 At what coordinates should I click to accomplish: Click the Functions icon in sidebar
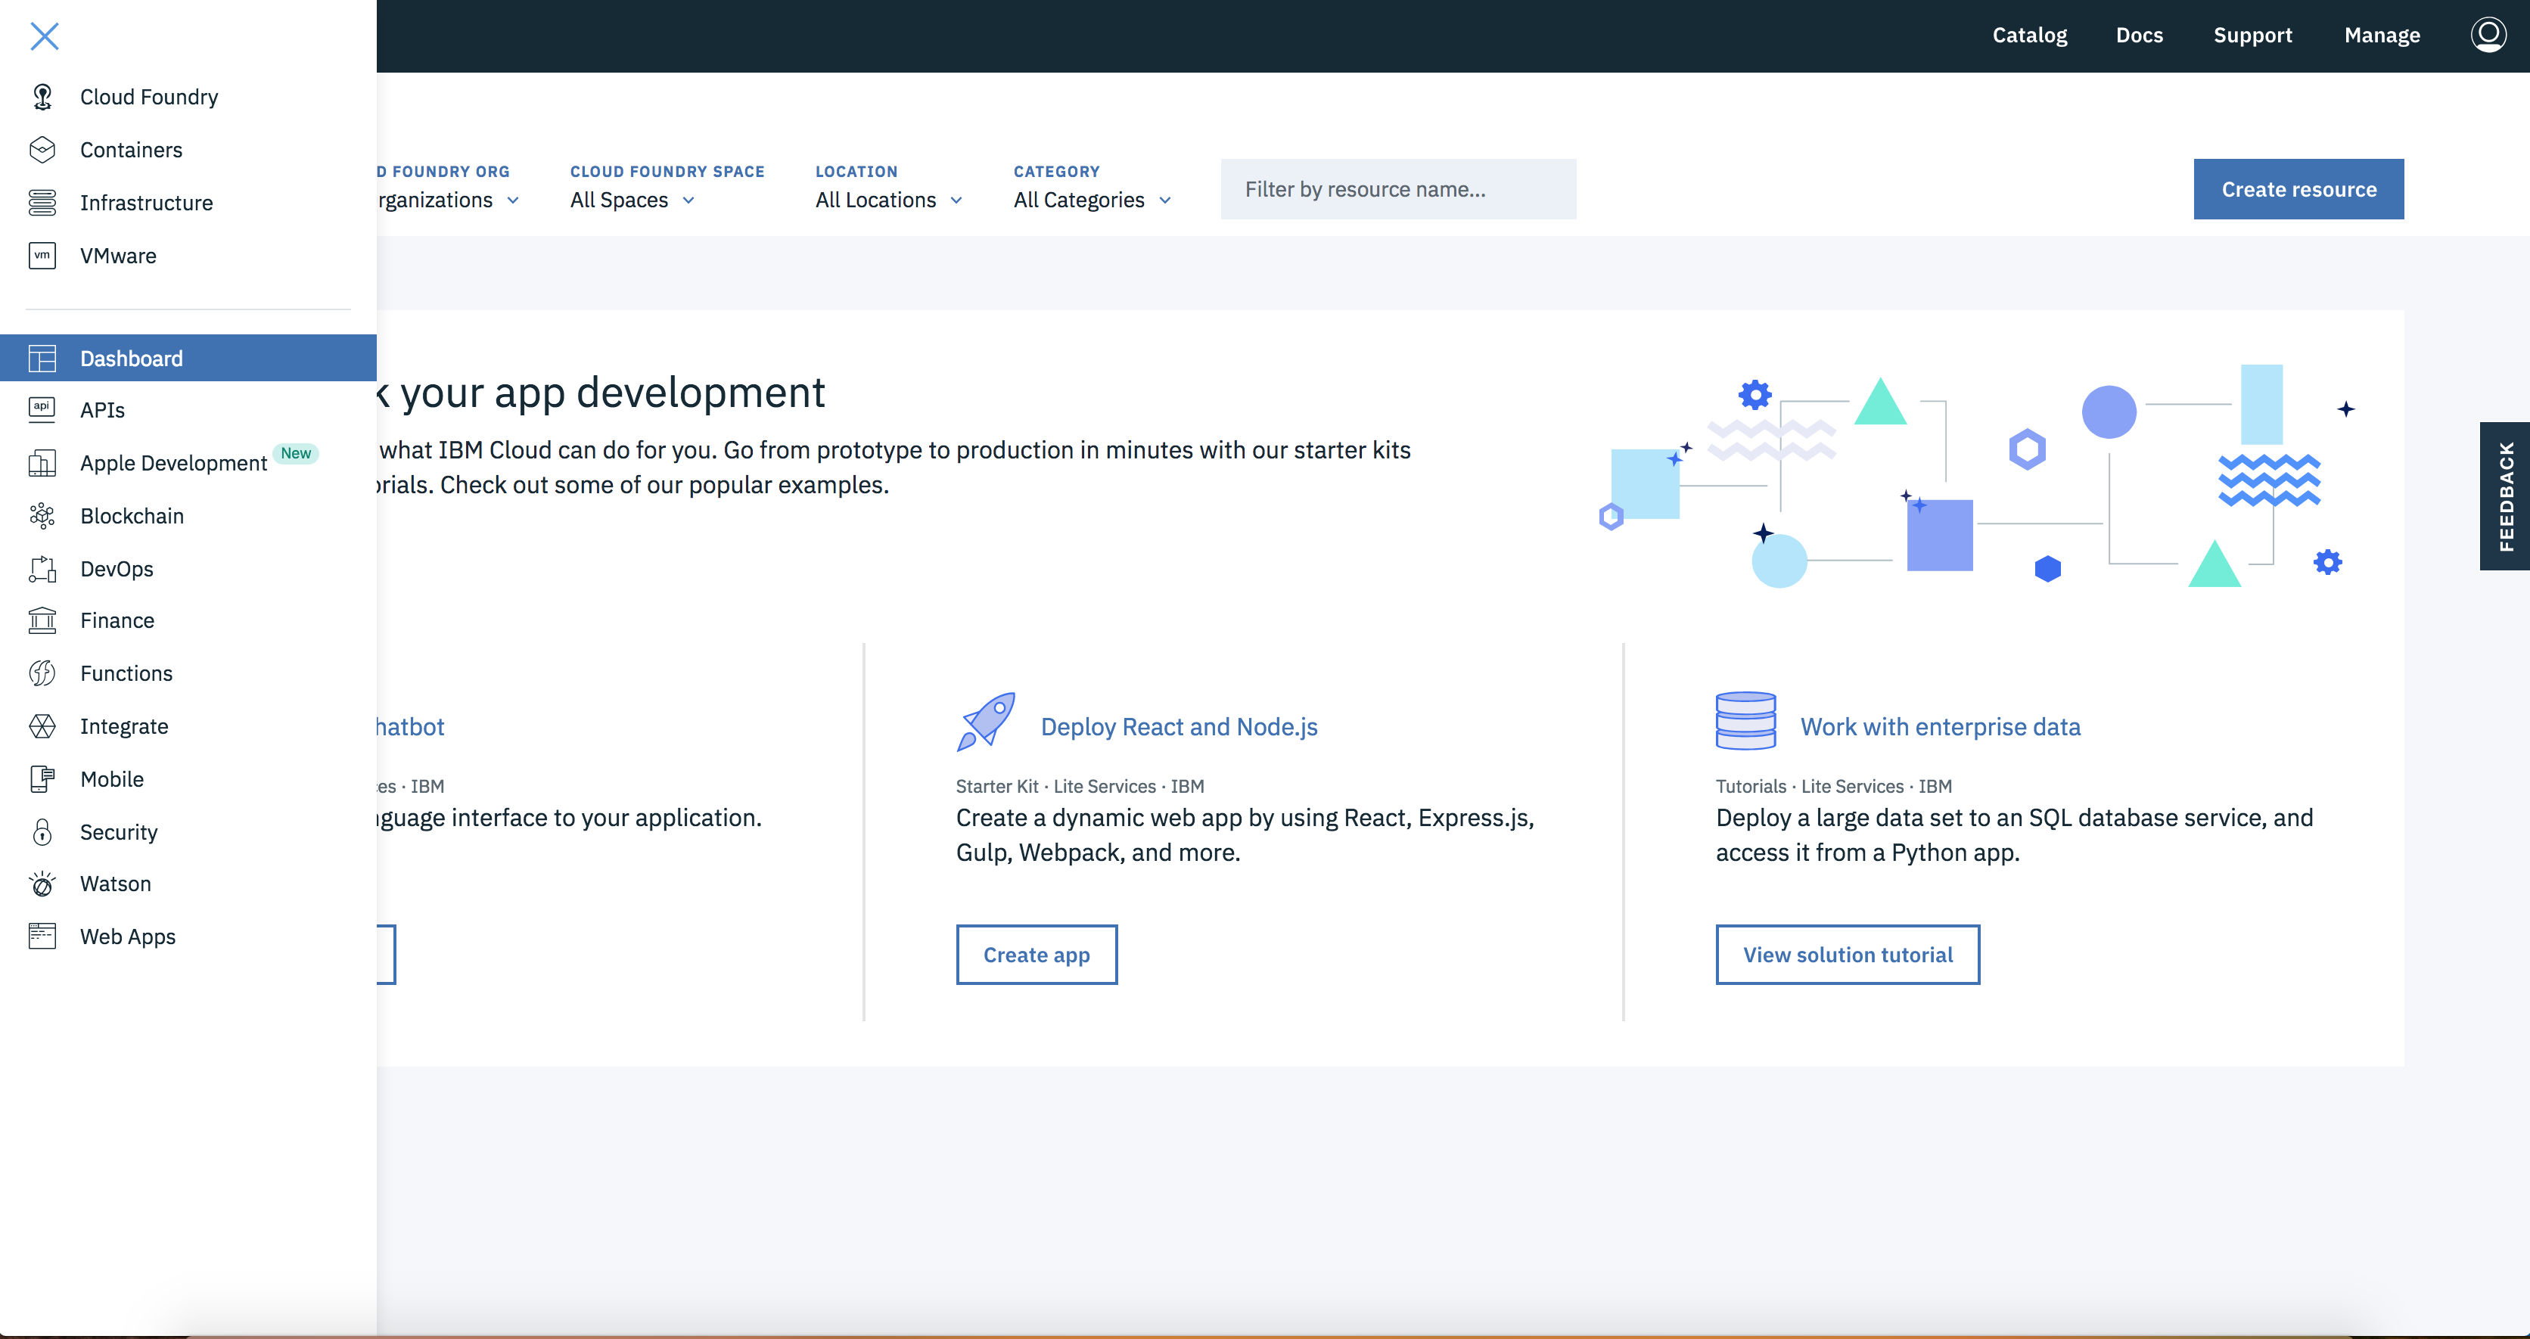[42, 673]
